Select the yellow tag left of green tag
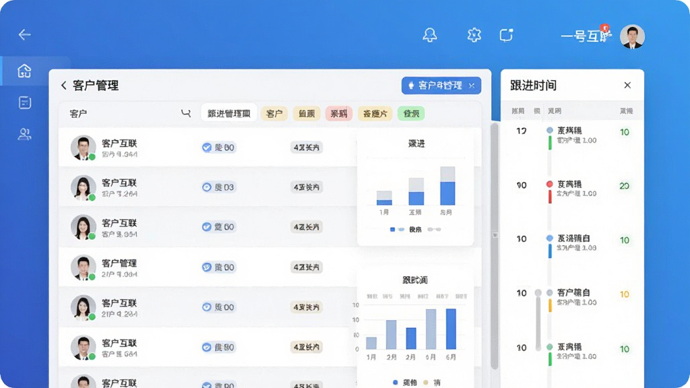Image resolution: width=690 pixels, height=388 pixels. coord(375,113)
